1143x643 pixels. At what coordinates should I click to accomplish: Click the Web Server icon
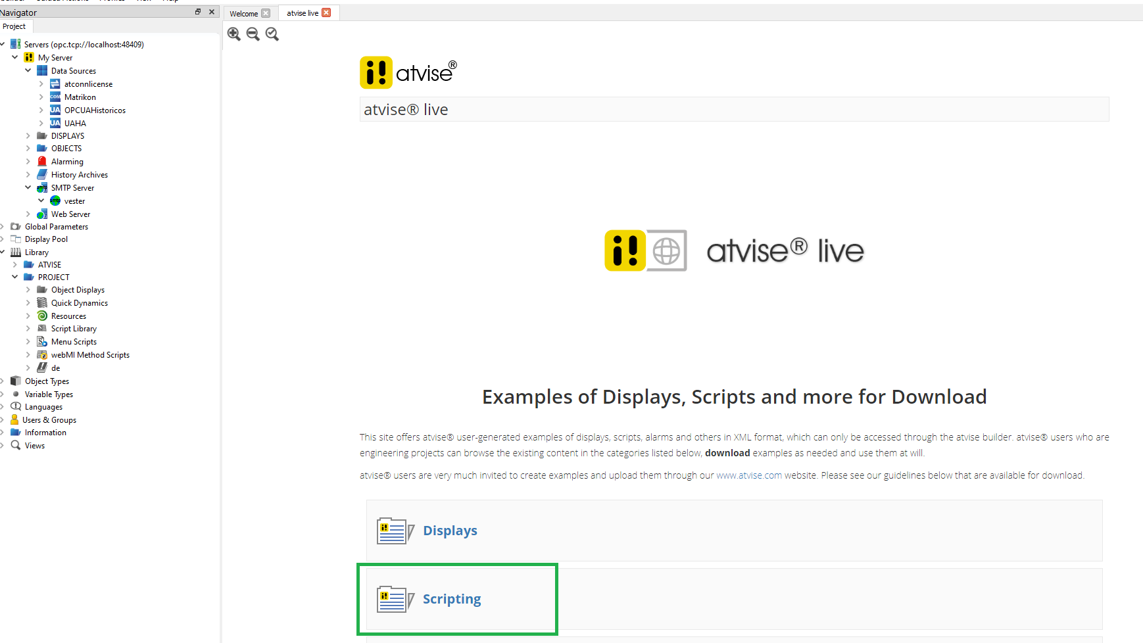[42, 214]
